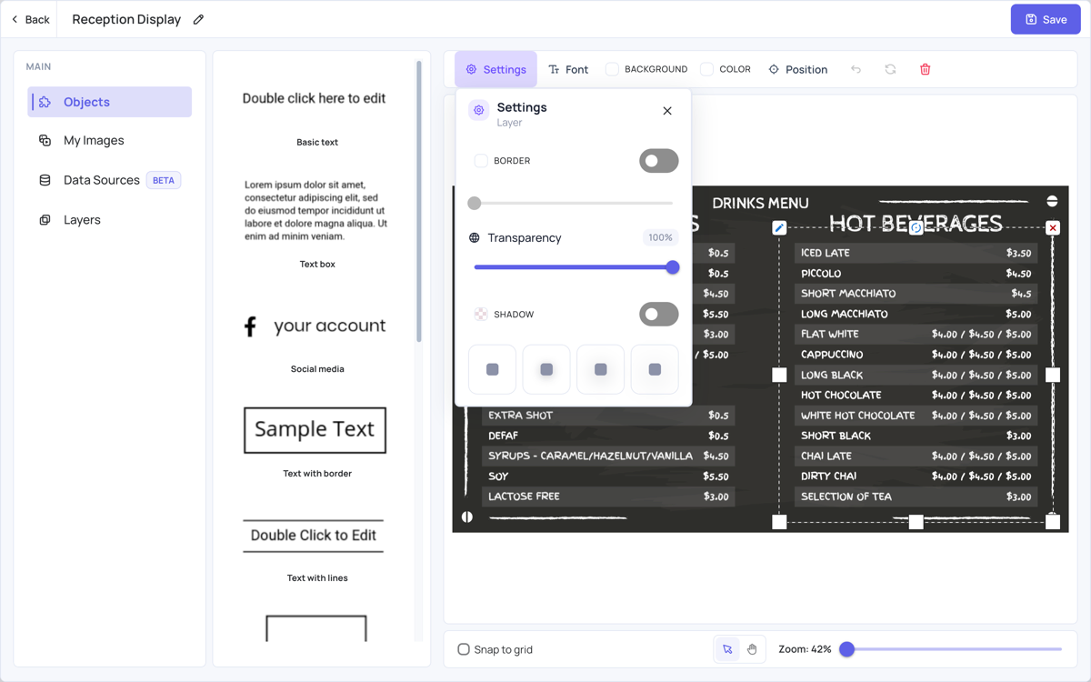Enable the Shadow toggle switch
This screenshot has width=1091, height=682.
(658, 314)
